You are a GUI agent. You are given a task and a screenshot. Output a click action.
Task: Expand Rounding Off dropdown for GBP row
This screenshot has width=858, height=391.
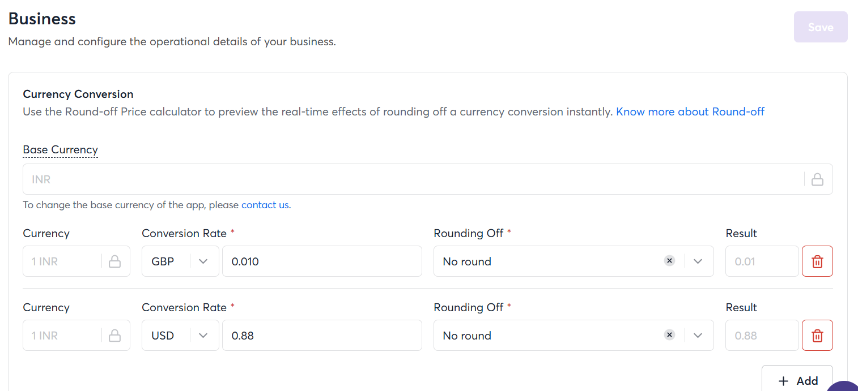point(698,261)
